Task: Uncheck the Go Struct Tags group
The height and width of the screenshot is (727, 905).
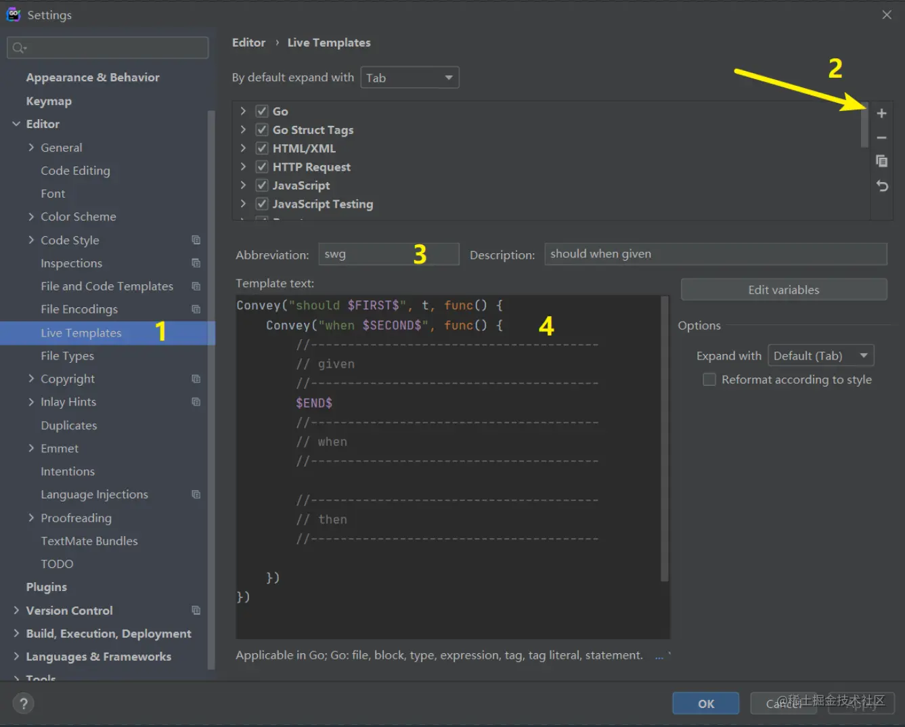Action: point(262,129)
